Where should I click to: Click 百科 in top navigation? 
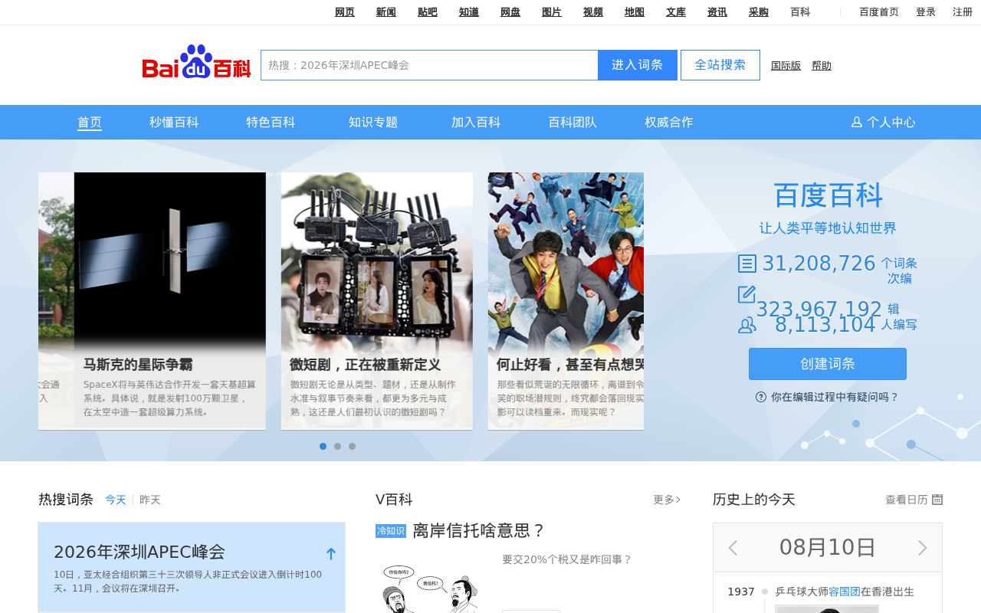(800, 12)
